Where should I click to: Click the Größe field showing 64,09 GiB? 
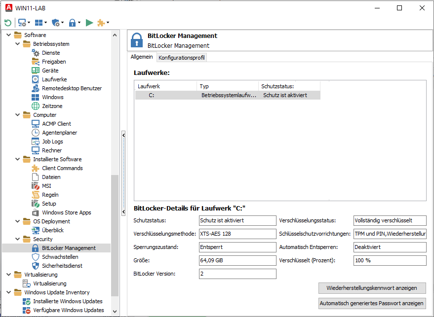pos(237,260)
